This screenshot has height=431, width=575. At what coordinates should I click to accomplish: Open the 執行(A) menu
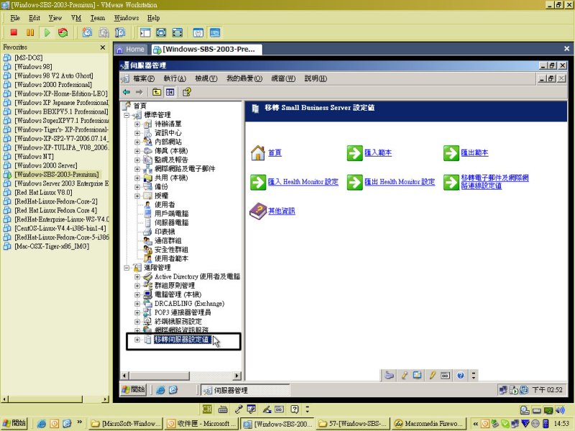point(175,78)
